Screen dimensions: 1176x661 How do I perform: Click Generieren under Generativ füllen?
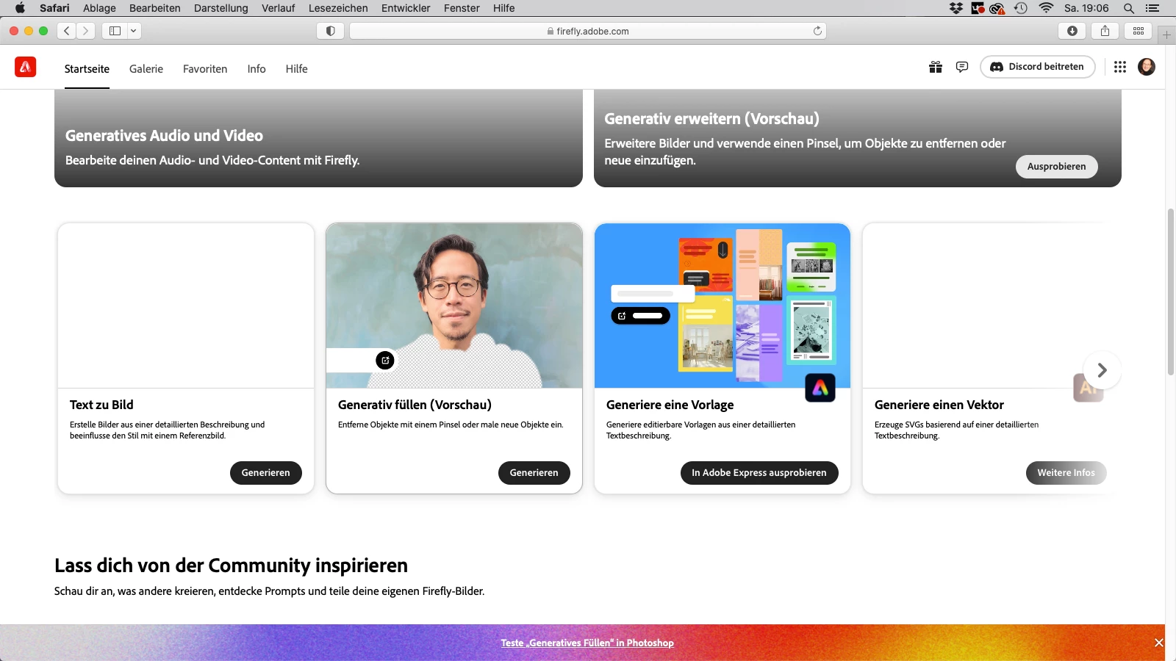tap(534, 473)
